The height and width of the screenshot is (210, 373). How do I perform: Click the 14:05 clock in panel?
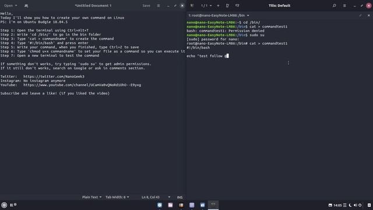(x=337, y=205)
